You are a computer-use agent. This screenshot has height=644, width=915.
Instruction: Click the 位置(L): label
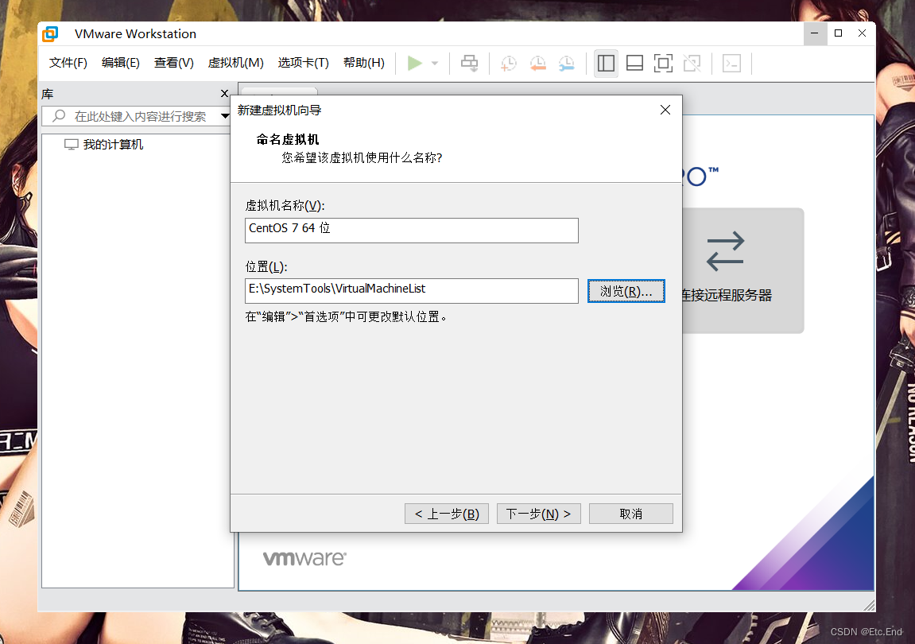(266, 267)
